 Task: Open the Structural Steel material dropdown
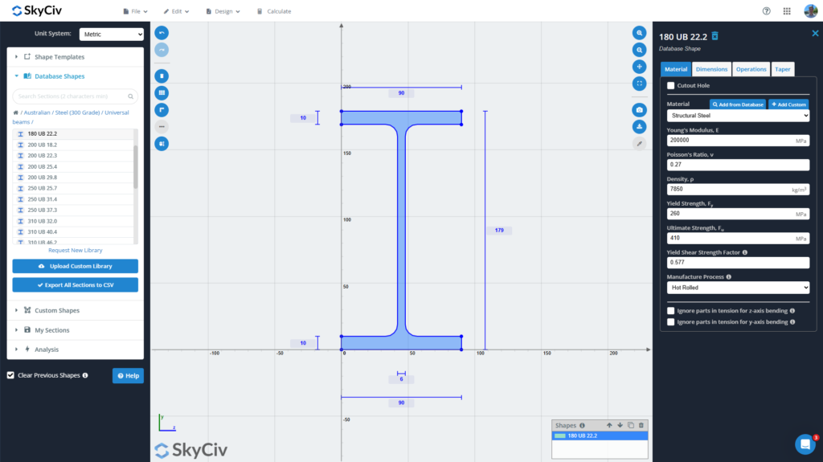[738, 116]
